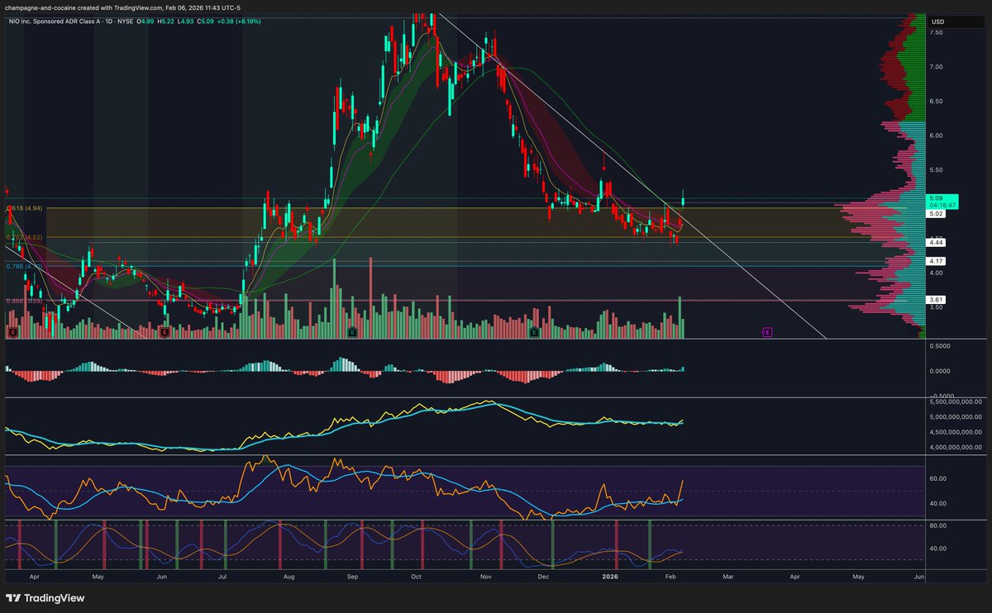This screenshot has width=992, height=613.
Task: Click the Aug label on the time axis
Action: click(x=289, y=576)
